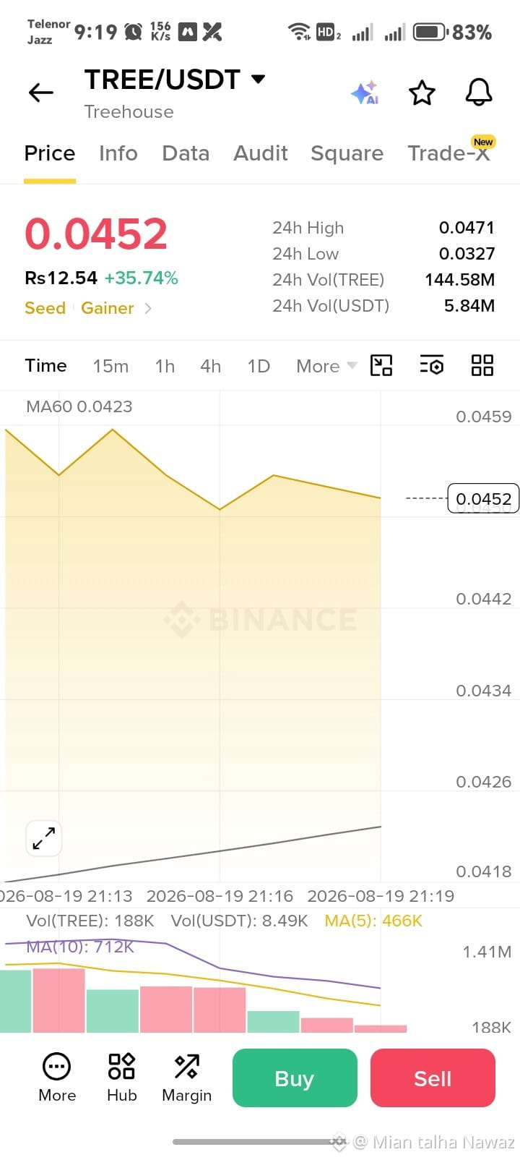
Task: Open the AI sparkle assistant icon
Action: click(365, 93)
